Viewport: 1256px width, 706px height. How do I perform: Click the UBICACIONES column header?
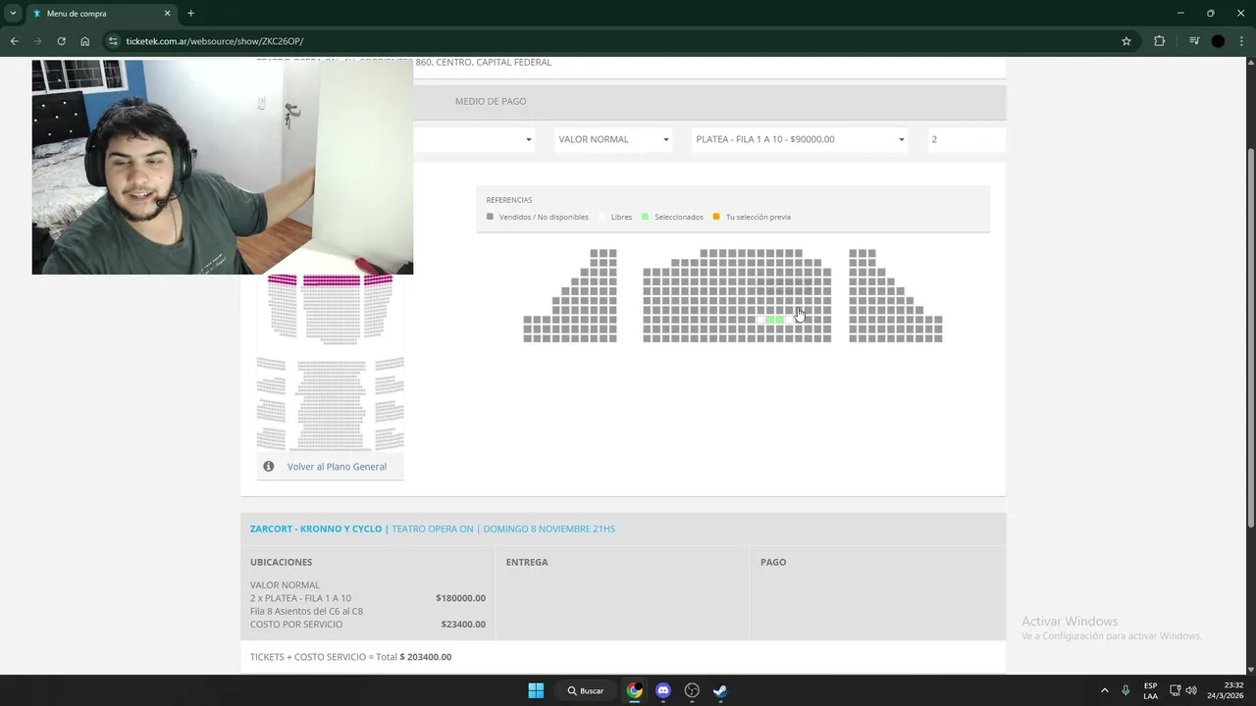click(281, 562)
